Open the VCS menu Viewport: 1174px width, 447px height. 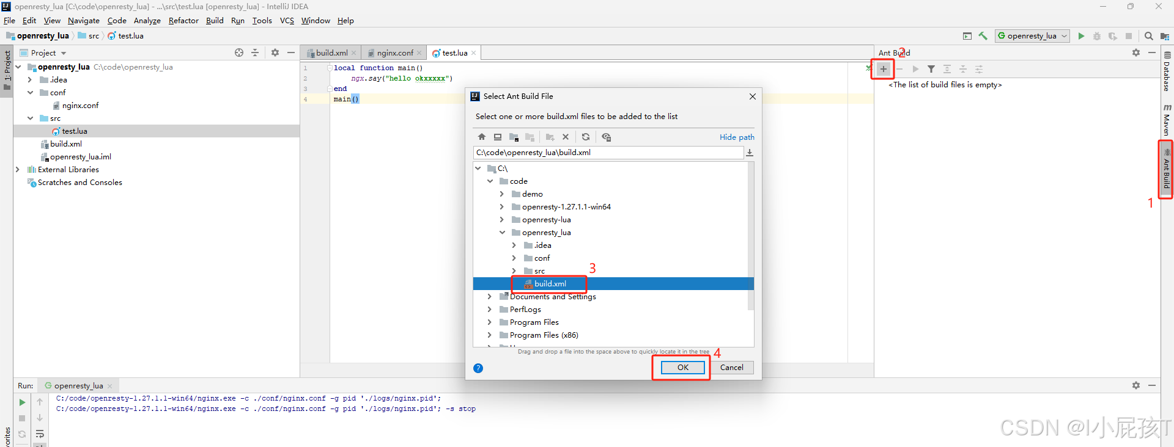coord(287,21)
